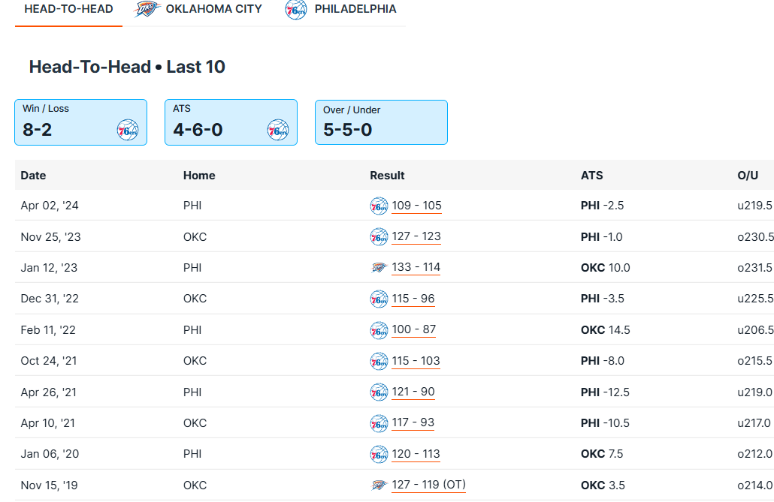Image resolution: width=774 pixels, height=502 pixels.
Task: Select the Jan 06, '20 date cell
Action: pyautogui.click(x=50, y=454)
